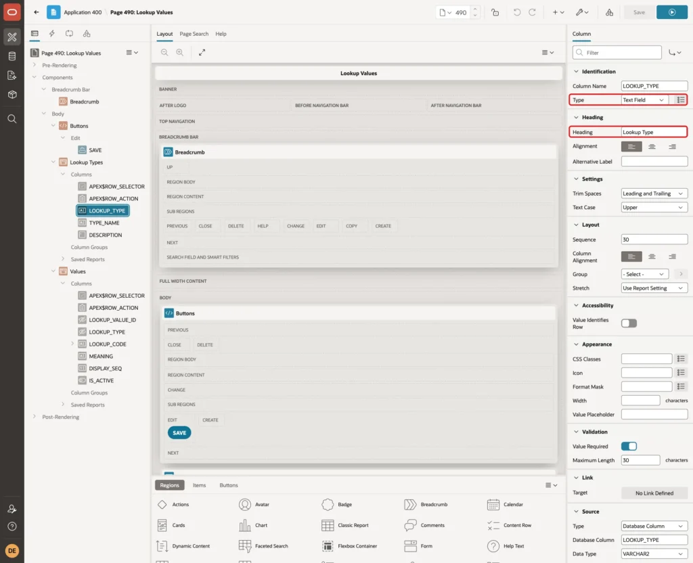Open the Text Case dropdown
The image size is (693, 563).
(x=654, y=207)
